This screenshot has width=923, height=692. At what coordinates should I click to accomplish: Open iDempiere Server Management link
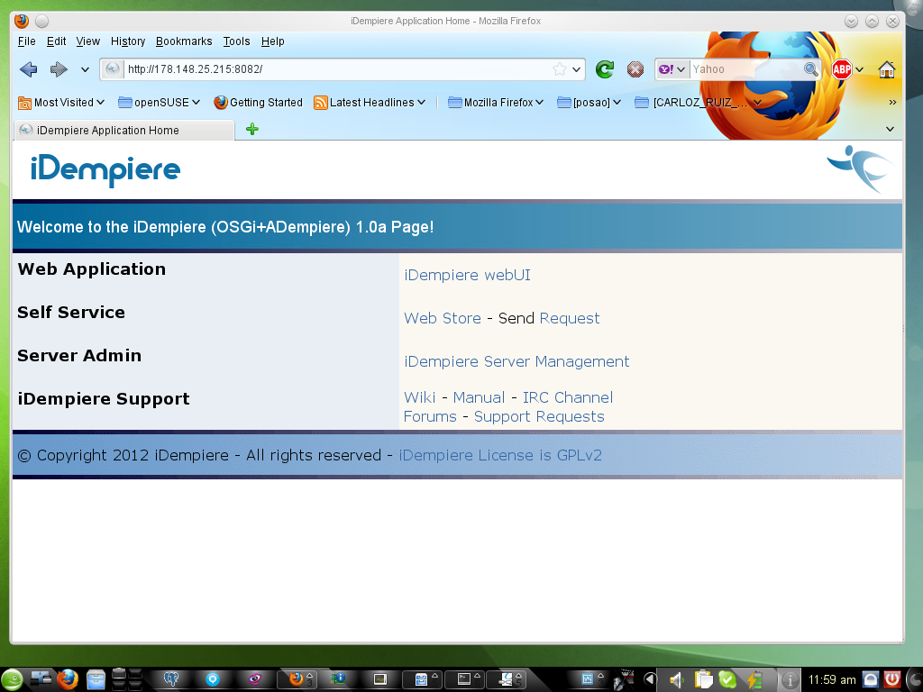(516, 361)
